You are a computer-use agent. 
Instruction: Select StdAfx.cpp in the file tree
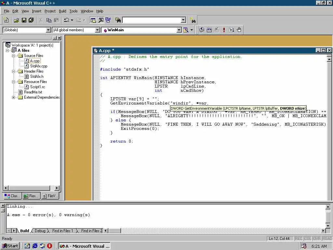(39, 66)
